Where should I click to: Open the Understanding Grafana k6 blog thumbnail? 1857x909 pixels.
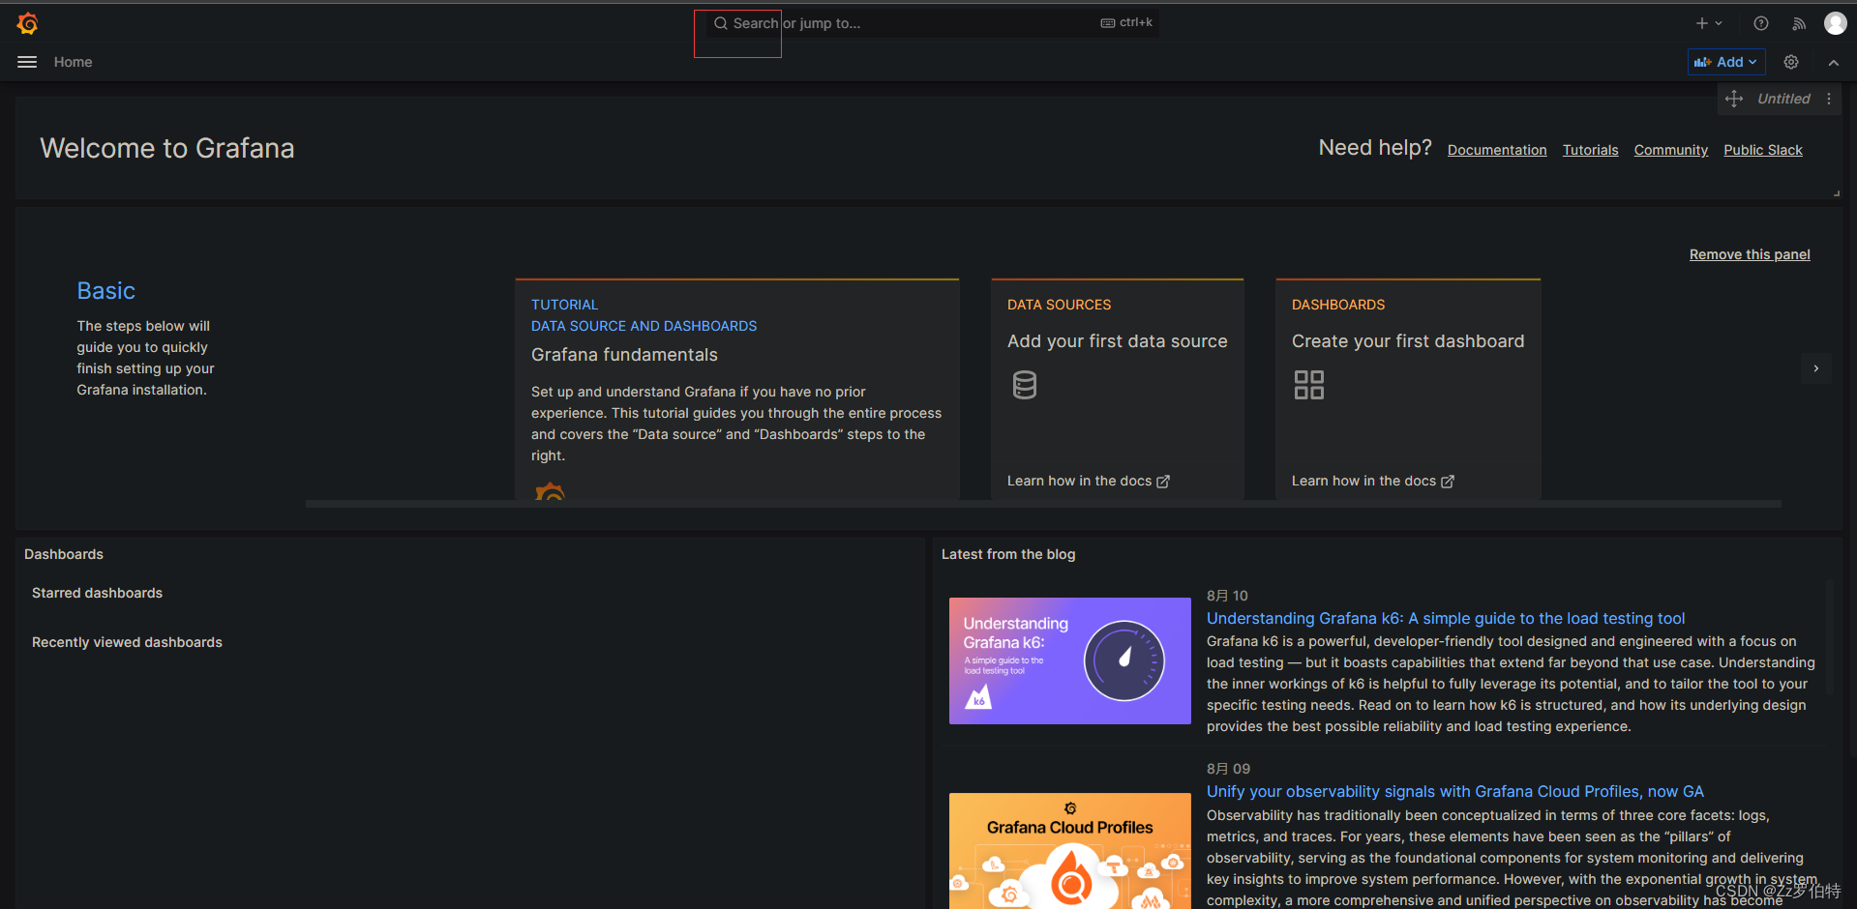pyautogui.click(x=1070, y=660)
